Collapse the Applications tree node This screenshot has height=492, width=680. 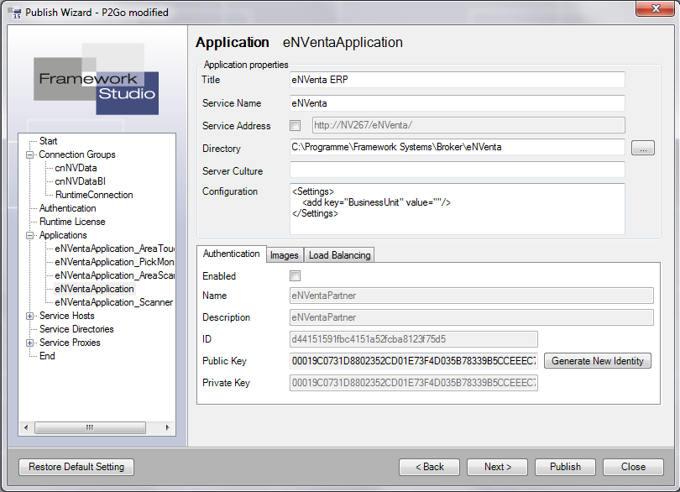click(x=30, y=236)
